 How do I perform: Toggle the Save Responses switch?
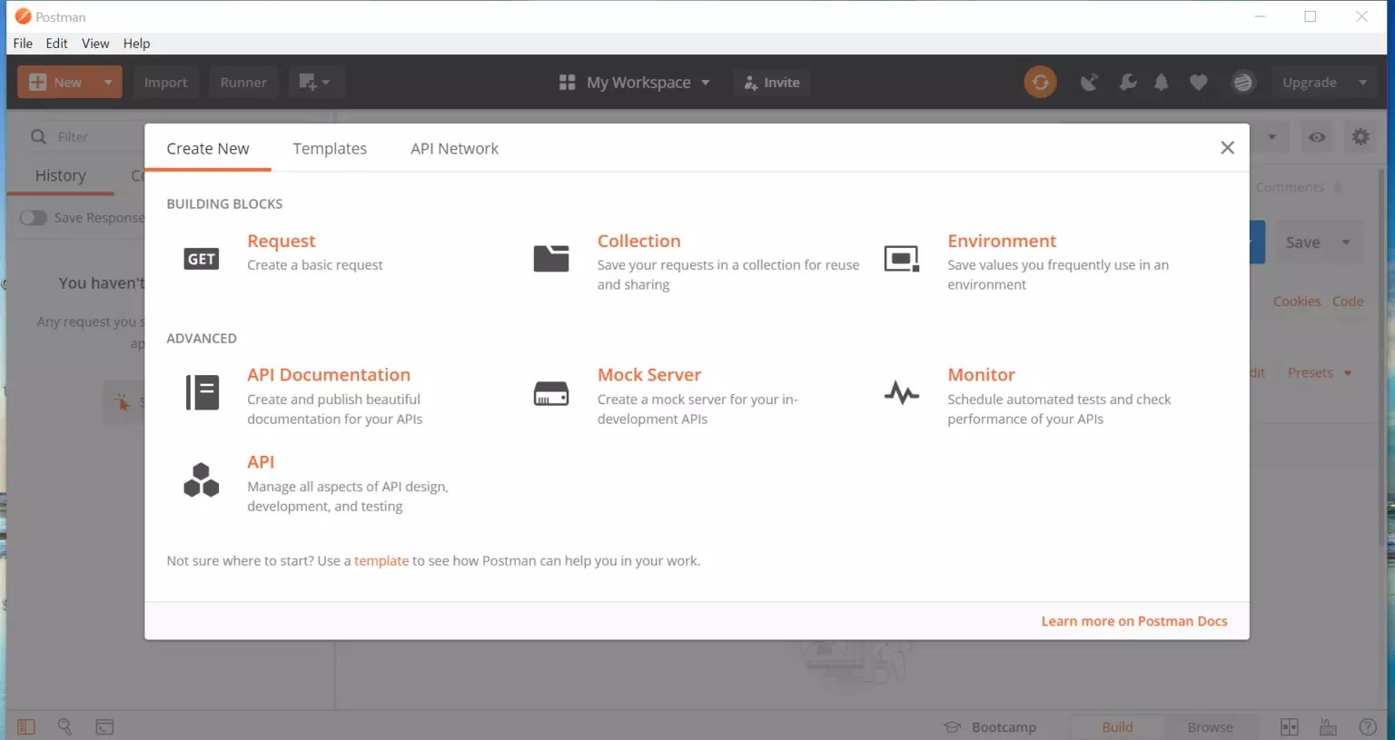34,218
